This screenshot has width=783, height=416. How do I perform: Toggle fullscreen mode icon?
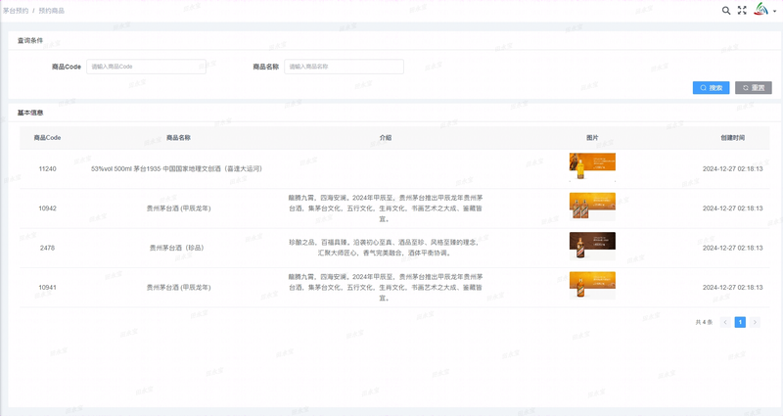[x=742, y=11]
